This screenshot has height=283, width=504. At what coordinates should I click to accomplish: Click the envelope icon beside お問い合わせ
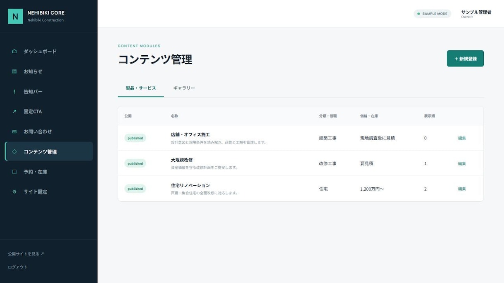14,132
